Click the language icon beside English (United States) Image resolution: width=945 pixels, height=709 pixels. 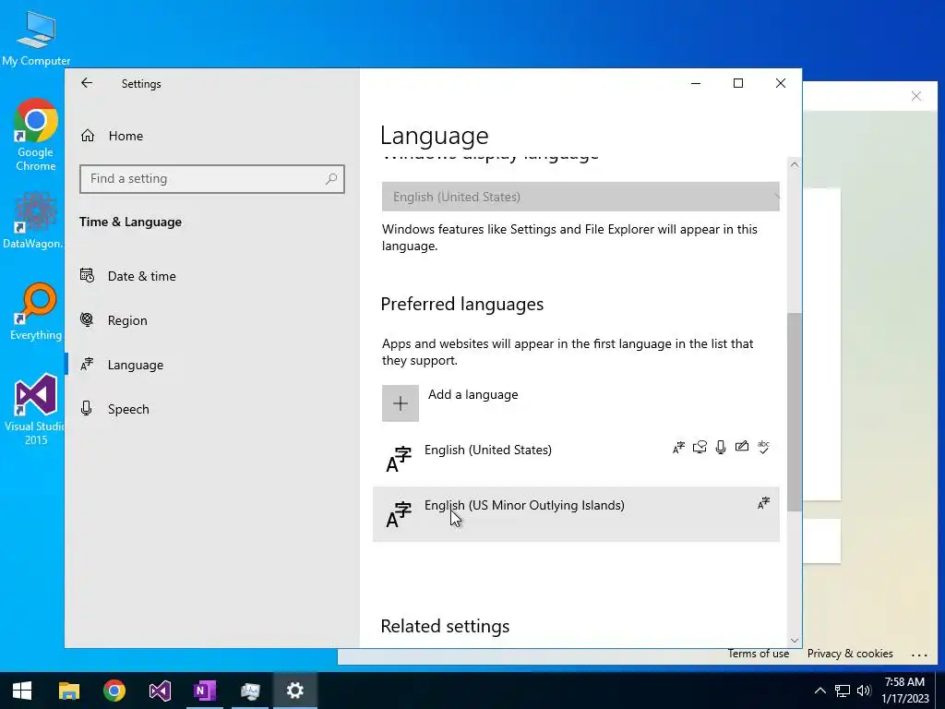pos(399,460)
